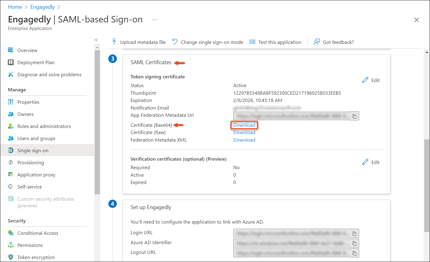Download the Certificate (Base64)
This screenshot has height=262, width=430.
(x=244, y=125)
